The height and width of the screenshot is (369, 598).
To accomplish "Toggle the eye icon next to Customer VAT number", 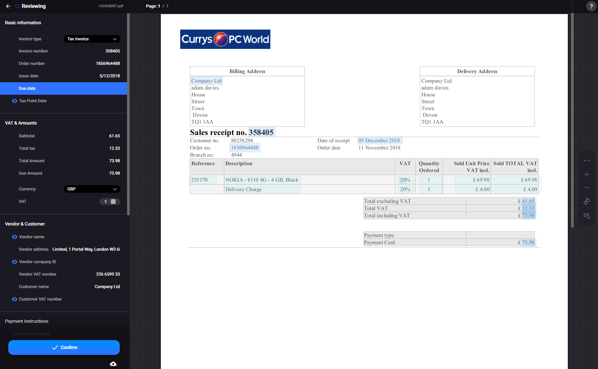I will [x=14, y=299].
